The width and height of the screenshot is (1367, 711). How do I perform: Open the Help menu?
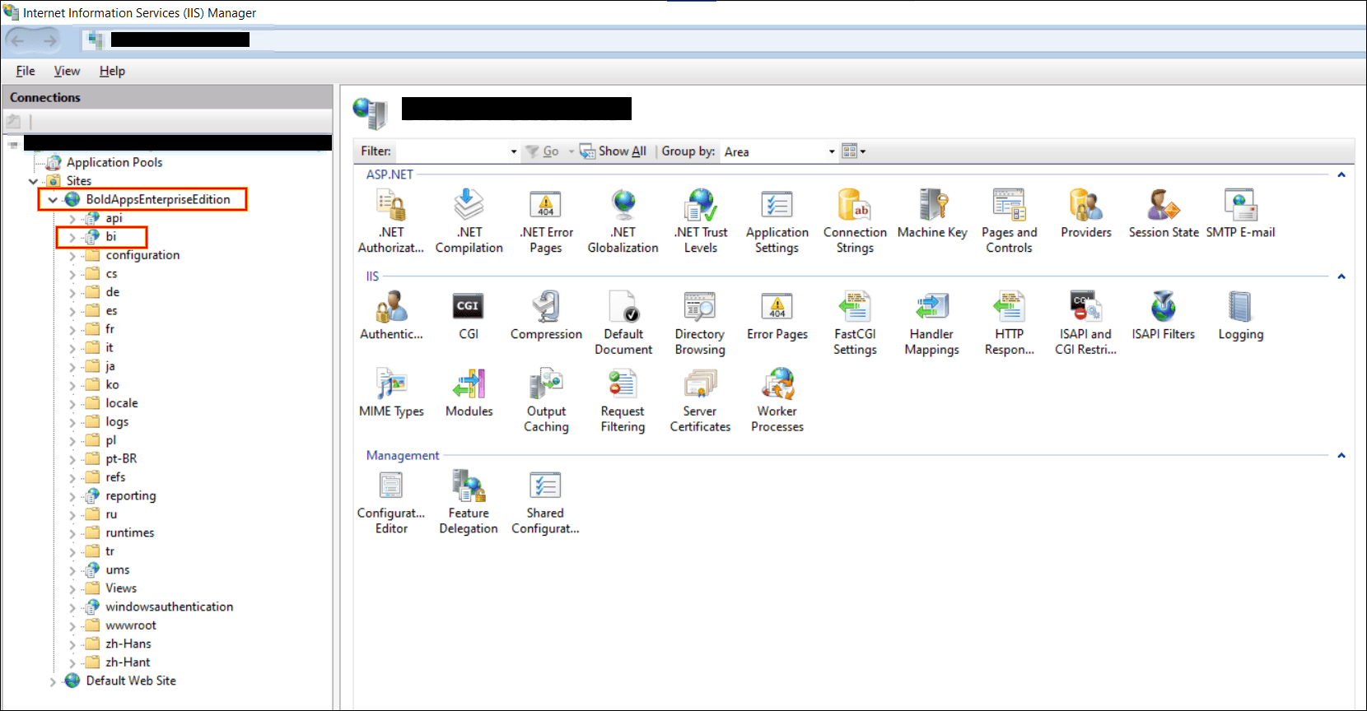[x=112, y=71]
